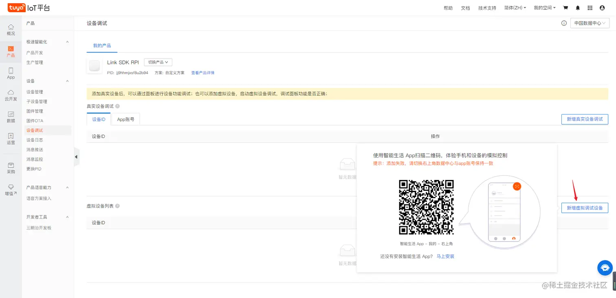Open the user account avatar icon
Screen dimensions: 616x298
point(602,8)
